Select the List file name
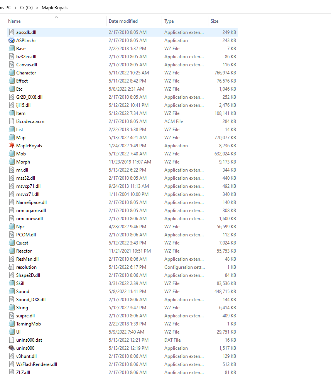Screen dimensions: 331x381 tap(20, 129)
